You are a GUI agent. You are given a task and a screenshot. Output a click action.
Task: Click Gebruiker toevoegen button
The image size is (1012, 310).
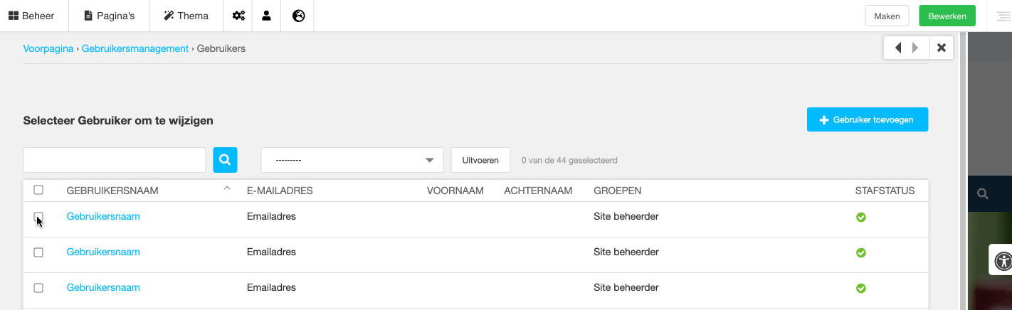(868, 119)
